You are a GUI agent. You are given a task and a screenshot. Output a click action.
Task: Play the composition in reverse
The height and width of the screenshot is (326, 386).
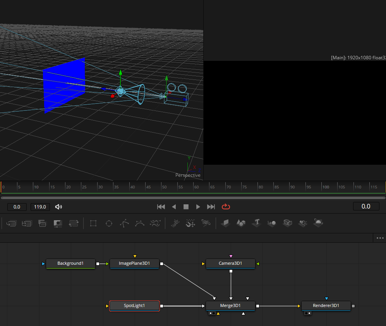[174, 207]
